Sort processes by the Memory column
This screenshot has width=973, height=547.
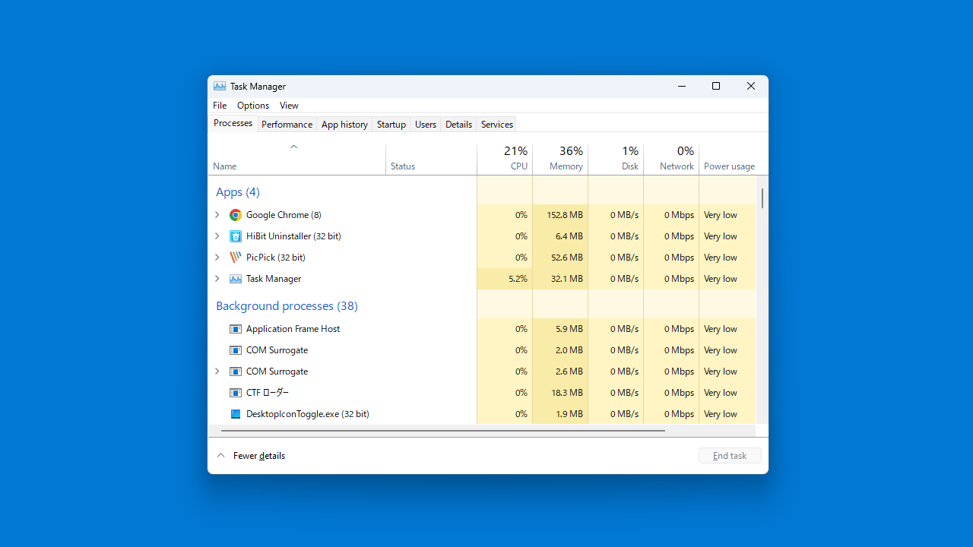[560, 160]
